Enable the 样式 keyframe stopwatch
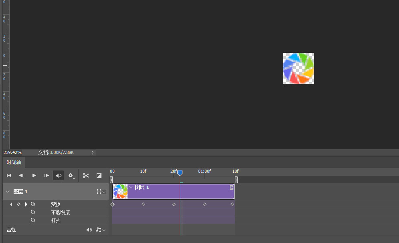399x243 pixels. coord(33,220)
